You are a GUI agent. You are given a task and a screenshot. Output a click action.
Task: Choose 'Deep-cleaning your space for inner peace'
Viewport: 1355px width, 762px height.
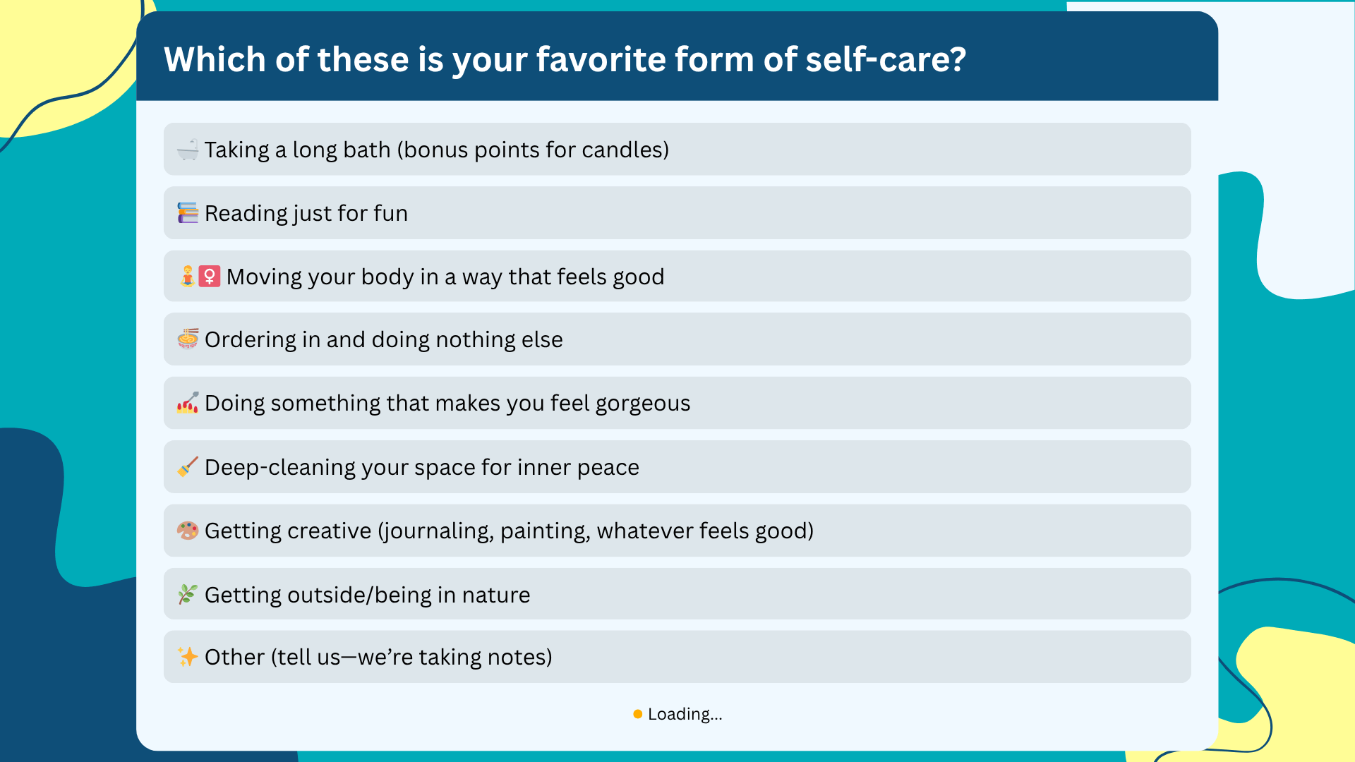click(x=677, y=467)
